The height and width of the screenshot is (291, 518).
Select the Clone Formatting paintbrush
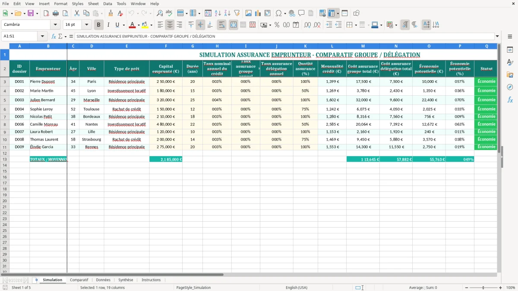111,13
